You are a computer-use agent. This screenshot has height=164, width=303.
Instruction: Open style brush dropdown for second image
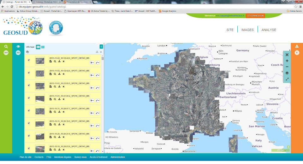pos(98,75)
